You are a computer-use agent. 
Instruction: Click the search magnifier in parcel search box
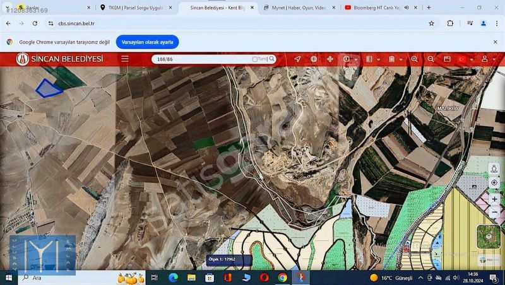[x=272, y=59]
